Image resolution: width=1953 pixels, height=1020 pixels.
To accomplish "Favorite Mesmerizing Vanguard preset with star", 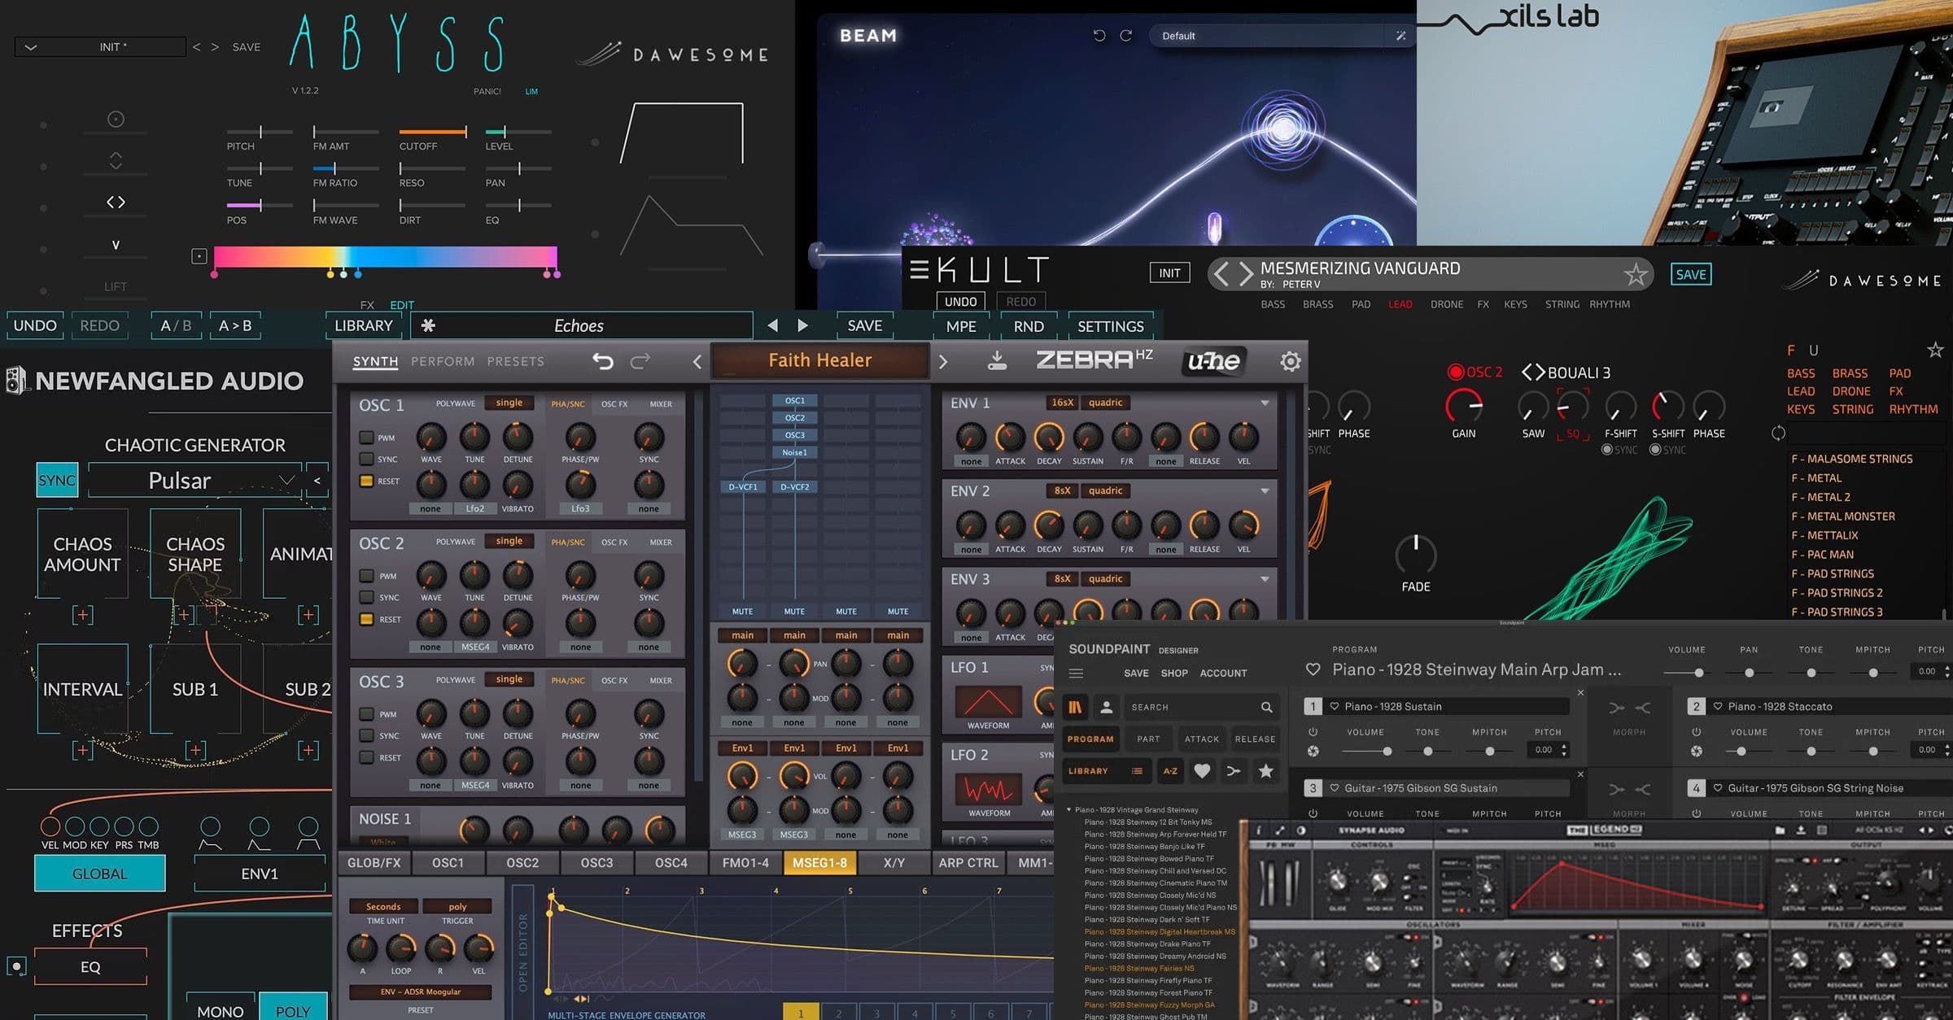I will point(1635,274).
